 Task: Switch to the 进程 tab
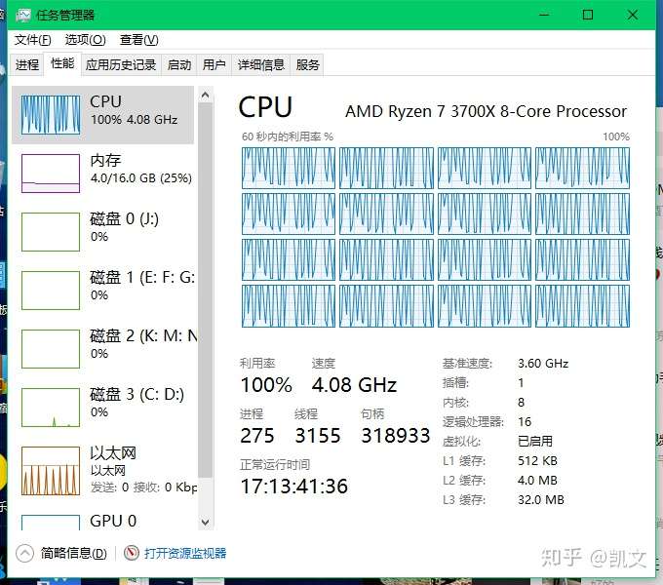pos(27,64)
